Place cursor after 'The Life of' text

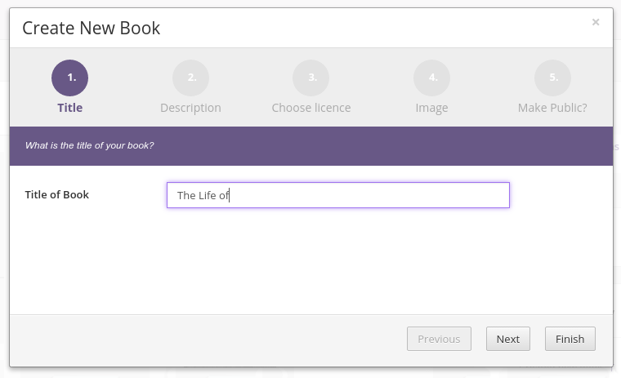tap(230, 195)
